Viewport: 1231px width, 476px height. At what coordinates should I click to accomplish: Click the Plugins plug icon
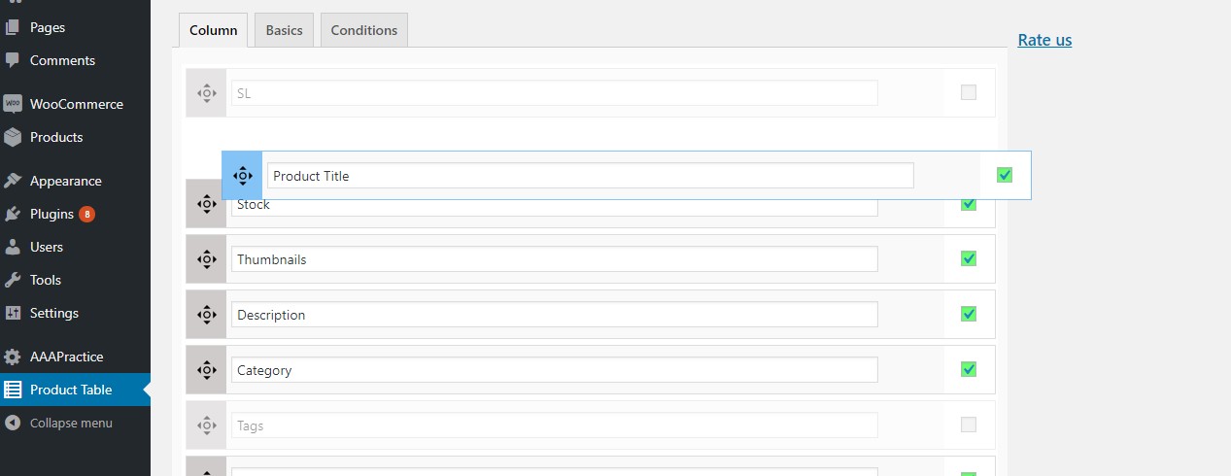13,214
